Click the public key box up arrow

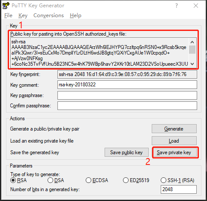(x=192, y=42)
